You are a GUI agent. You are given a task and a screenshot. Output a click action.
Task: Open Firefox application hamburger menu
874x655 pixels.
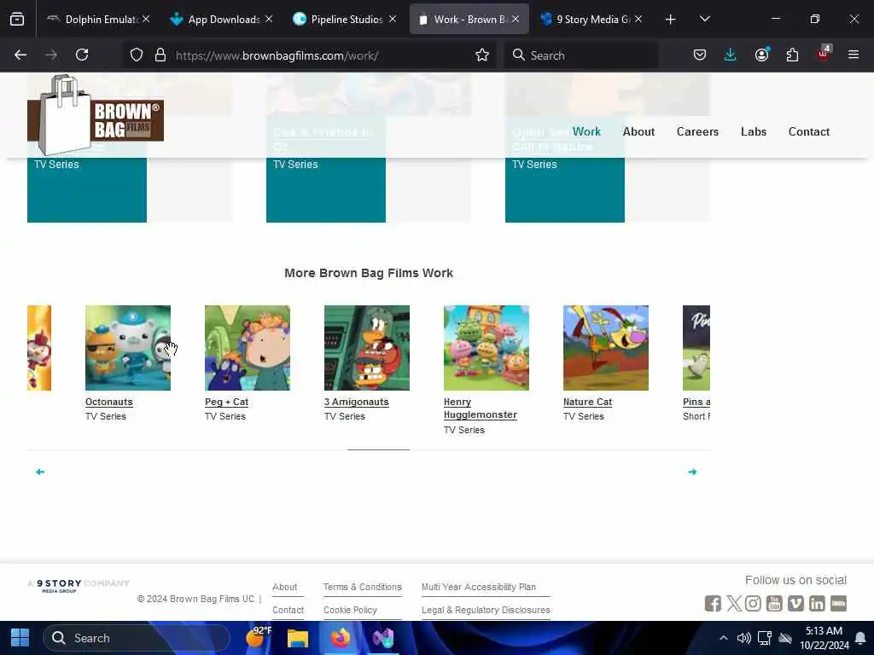coord(854,55)
